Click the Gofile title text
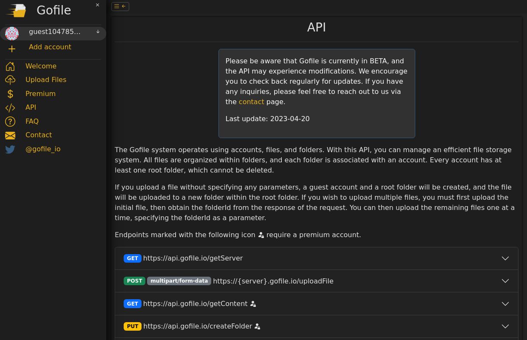The image size is (527, 340). click(x=54, y=10)
